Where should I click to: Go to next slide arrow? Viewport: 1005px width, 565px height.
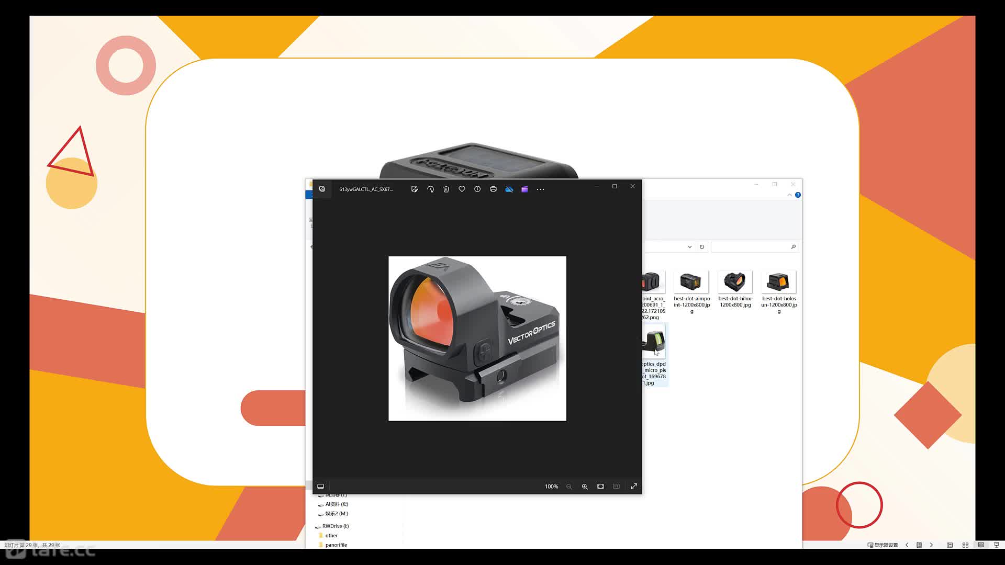pyautogui.click(x=931, y=545)
